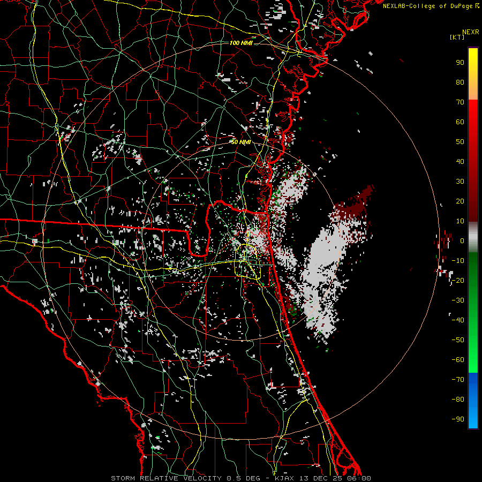Click the -20 knot scale label

coord(458,280)
